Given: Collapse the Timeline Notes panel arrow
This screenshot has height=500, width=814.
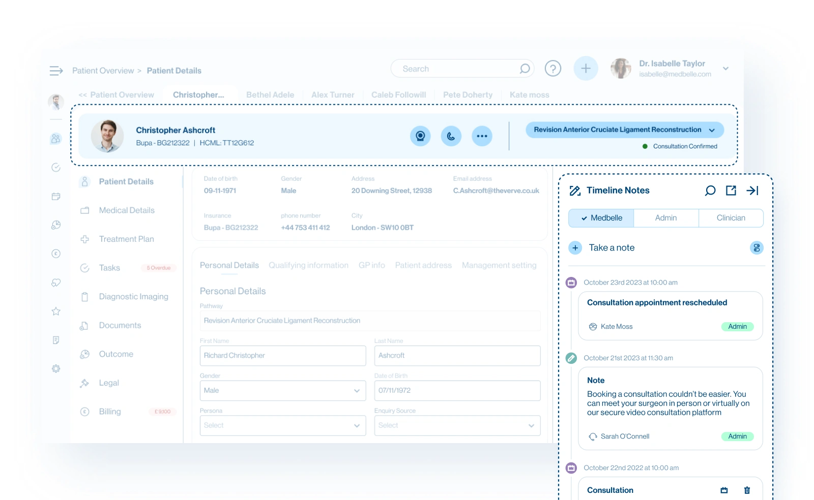Looking at the screenshot, I should pos(752,191).
